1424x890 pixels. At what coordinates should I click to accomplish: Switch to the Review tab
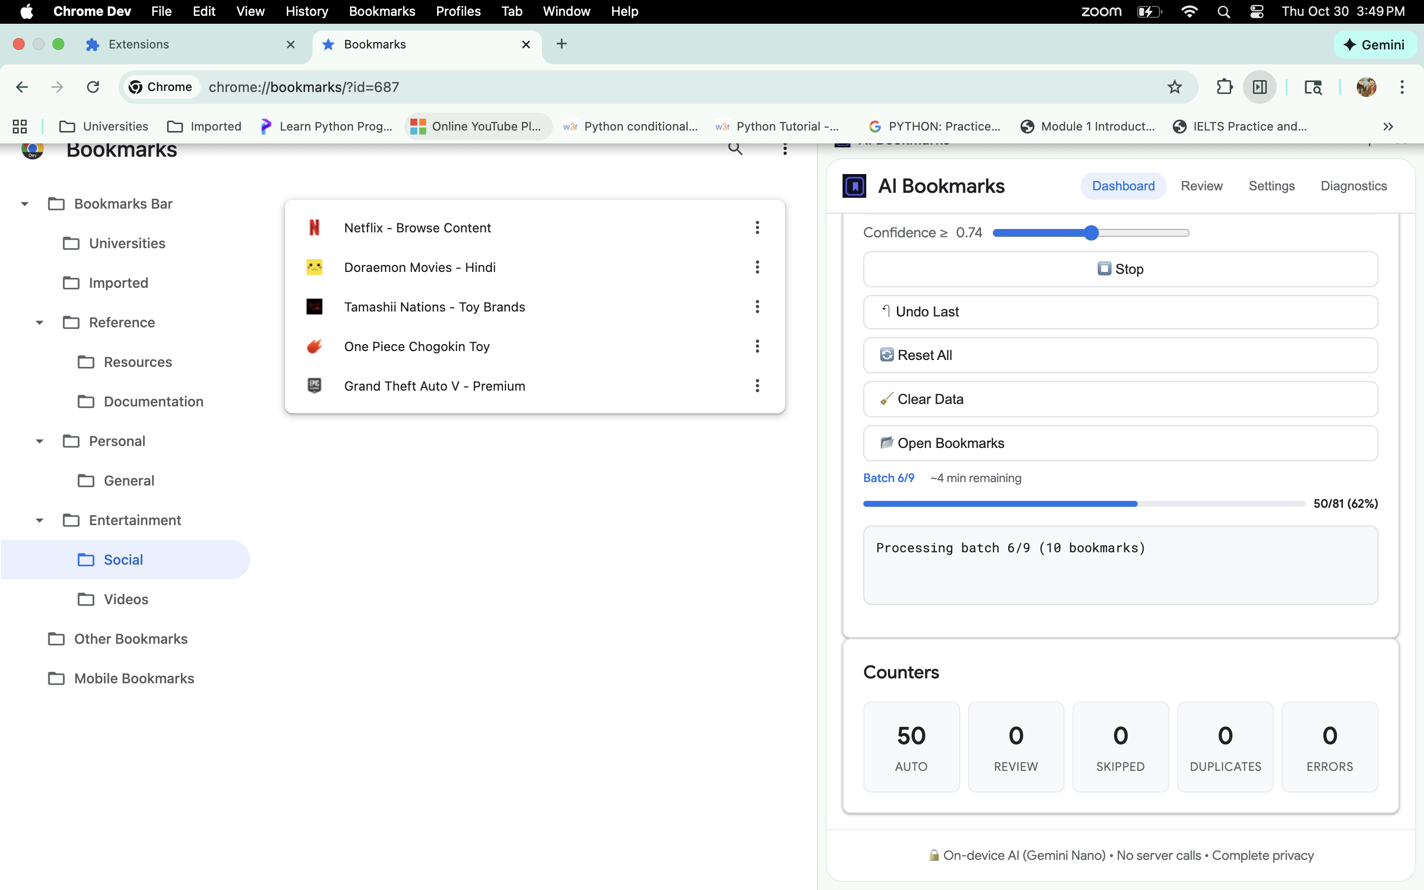coord(1201,186)
